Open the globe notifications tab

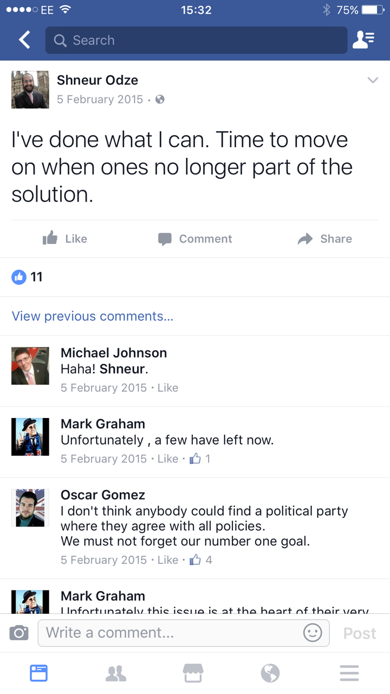click(x=270, y=673)
